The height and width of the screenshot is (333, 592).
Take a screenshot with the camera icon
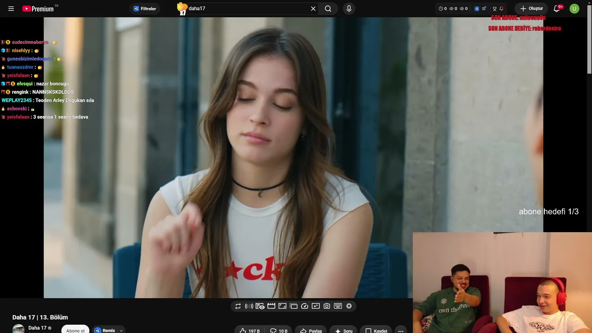click(327, 306)
